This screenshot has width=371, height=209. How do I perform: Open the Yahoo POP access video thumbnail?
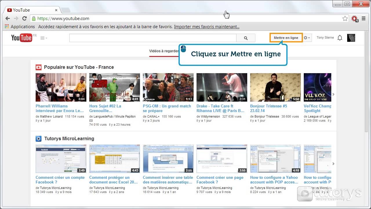pos(275,159)
